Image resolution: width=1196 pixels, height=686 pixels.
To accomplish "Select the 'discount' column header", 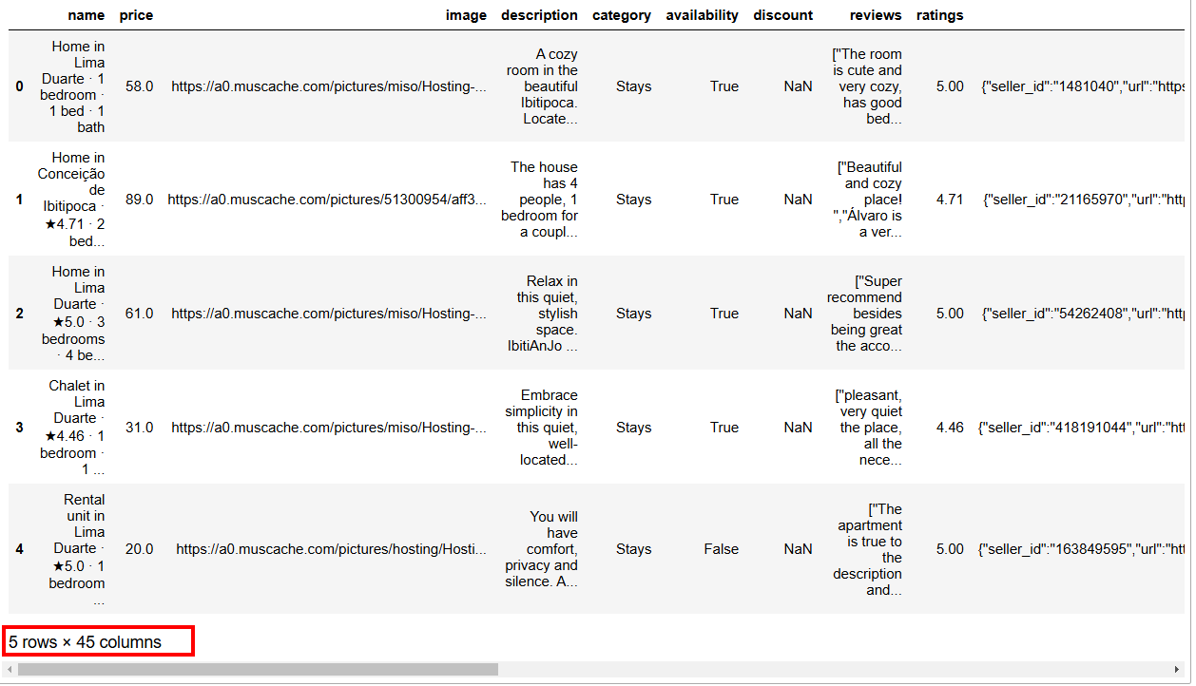I will pos(783,15).
